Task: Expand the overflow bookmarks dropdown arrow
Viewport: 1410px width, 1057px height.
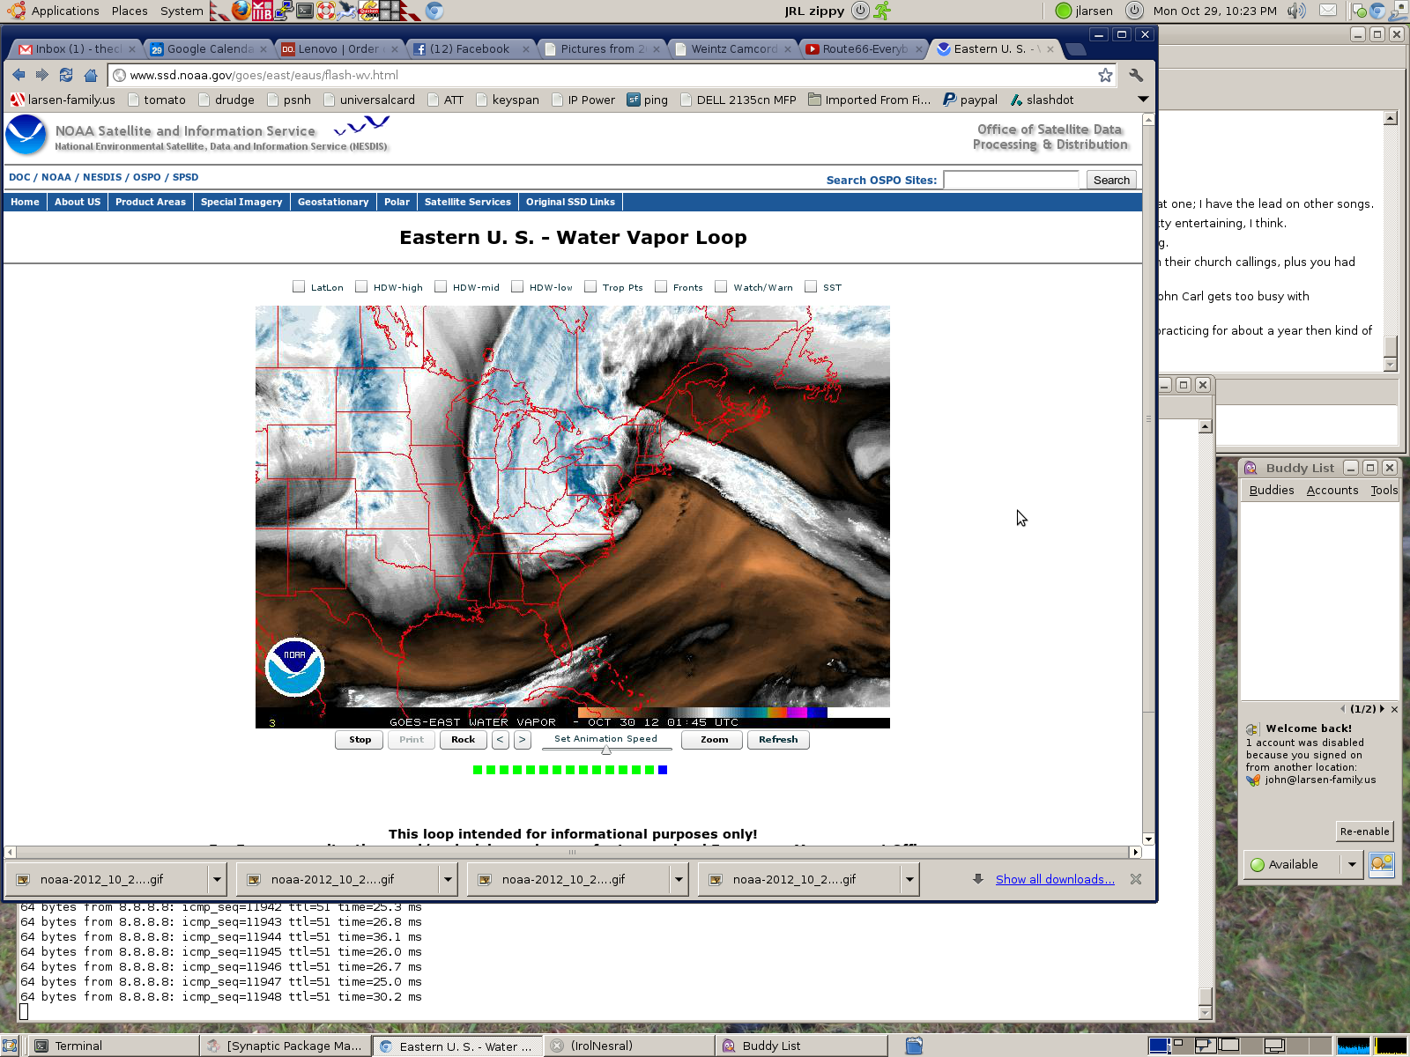Action: [x=1143, y=100]
